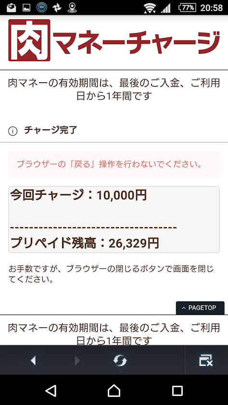This screenshot has width=228, height=405.
Task: Tap the Android back navigation button
Action: point(51,391)
